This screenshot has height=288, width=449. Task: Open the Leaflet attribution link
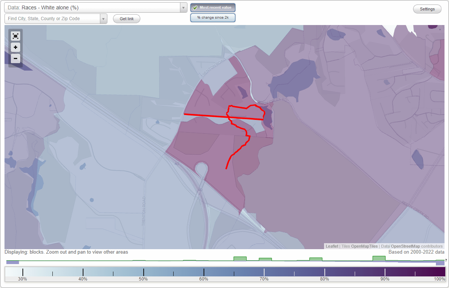coord(332,246)
